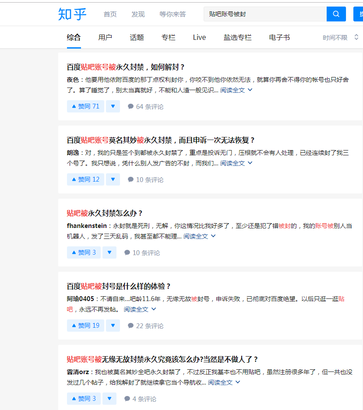Toggle the 赞同 12 upvote on 朗逸's answer

coord(85,179)
